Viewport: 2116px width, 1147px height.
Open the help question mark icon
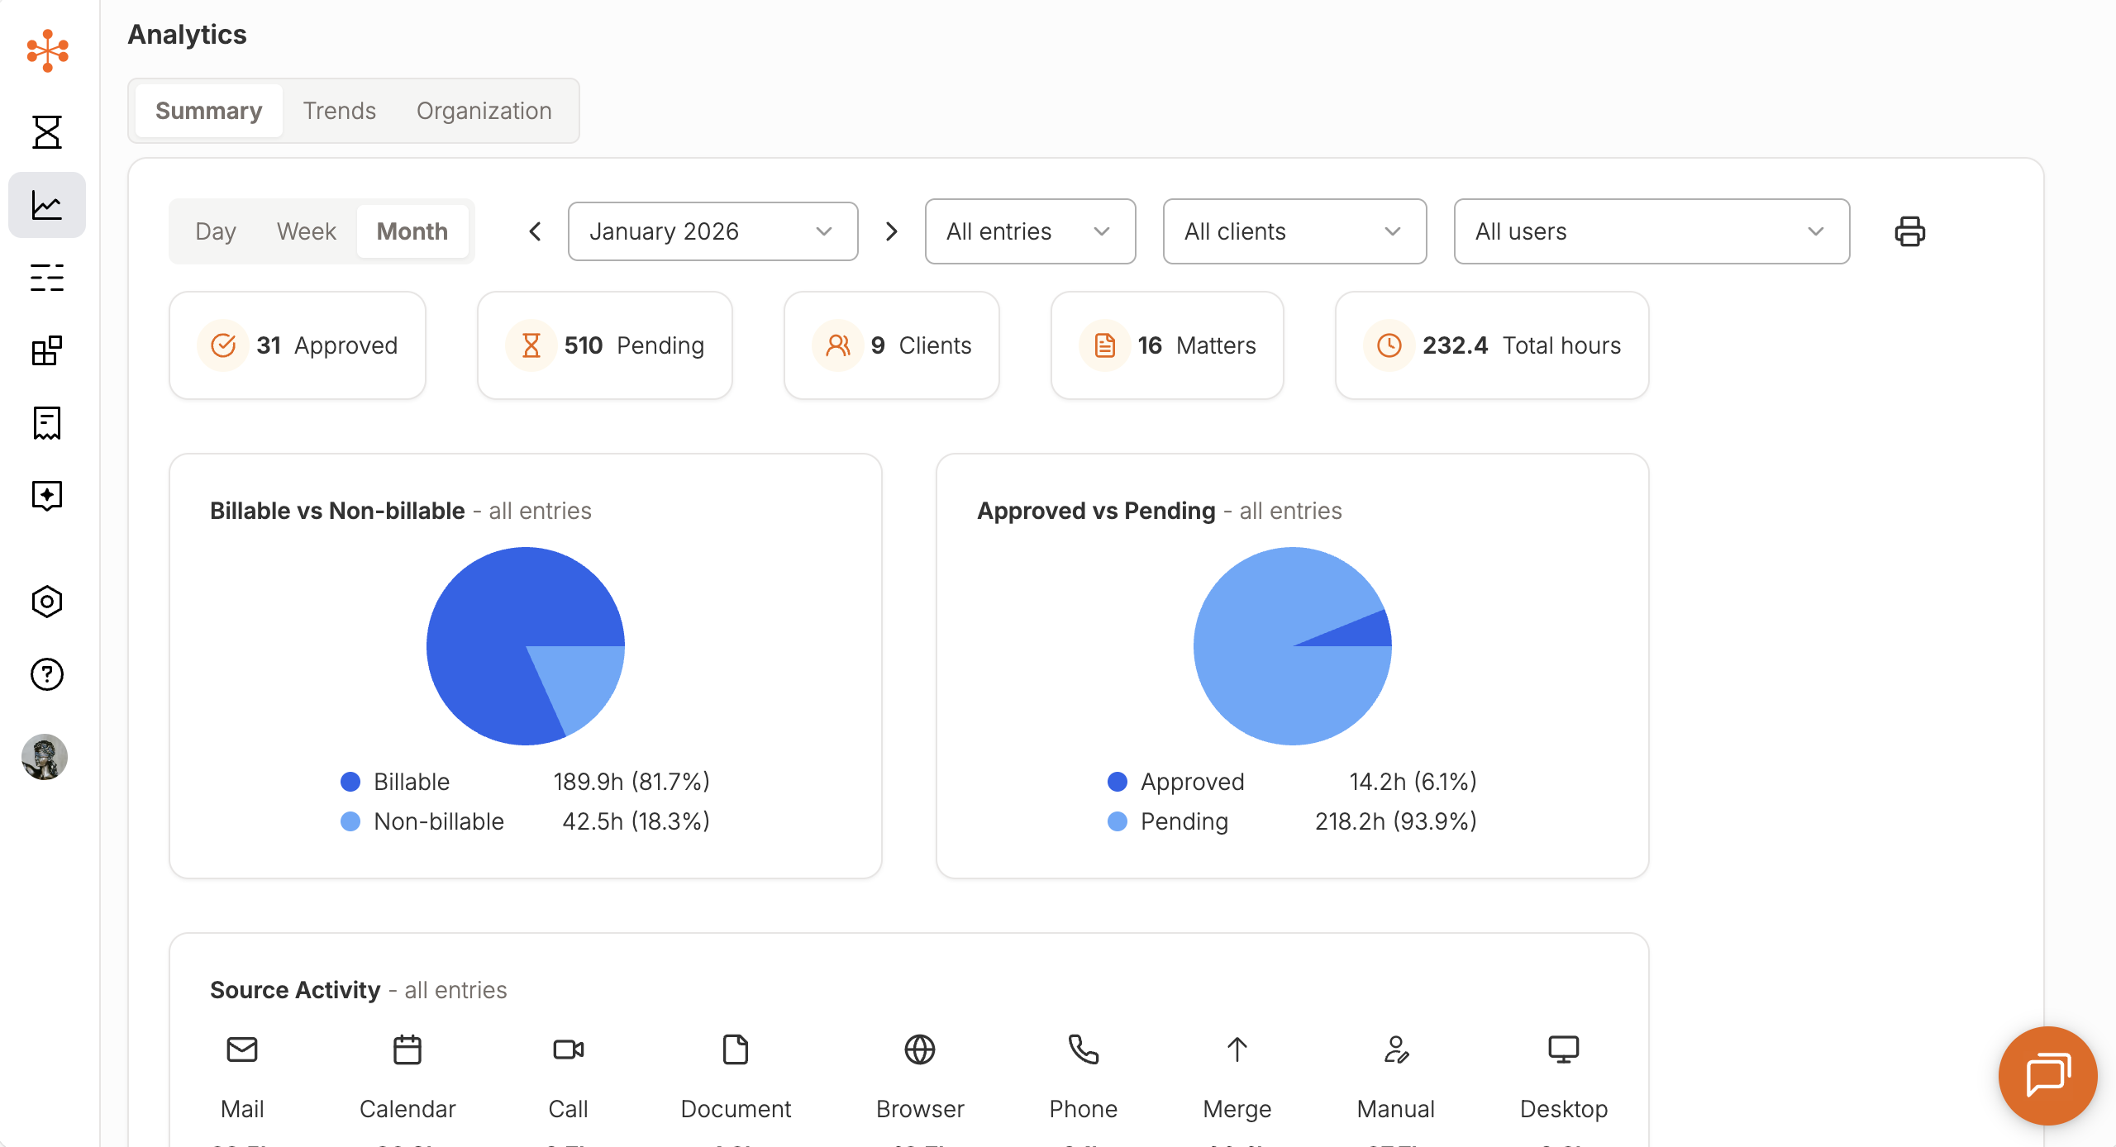pos(47,674)
